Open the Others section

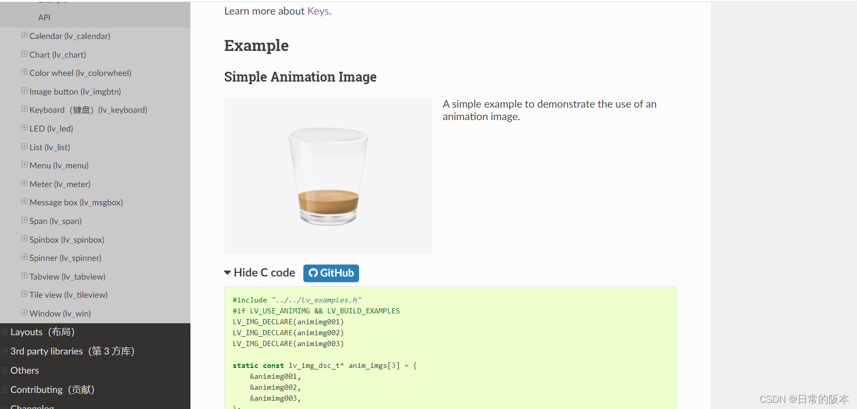click(24, 370)
